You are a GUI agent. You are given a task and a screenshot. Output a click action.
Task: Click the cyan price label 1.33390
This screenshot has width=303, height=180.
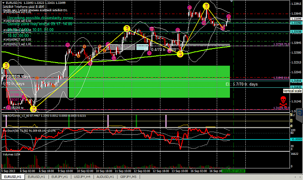point(296,23)
